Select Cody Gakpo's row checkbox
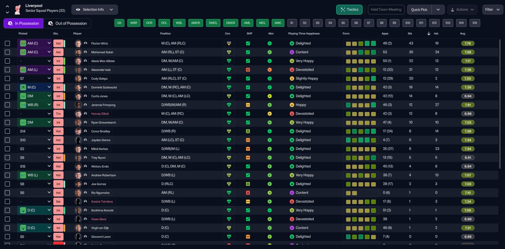This screenshot has height=249, width=505. (7, 79)
